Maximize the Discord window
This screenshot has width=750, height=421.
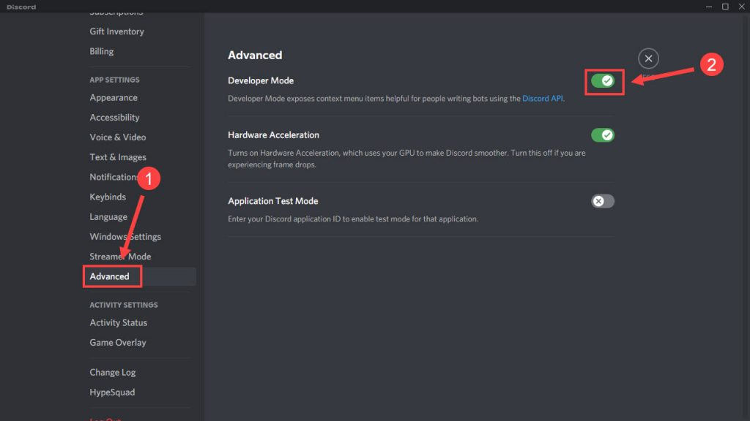725,6
